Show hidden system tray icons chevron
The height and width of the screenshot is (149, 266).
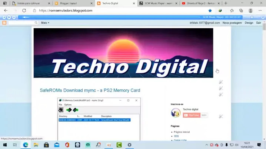tap(206, 145)
